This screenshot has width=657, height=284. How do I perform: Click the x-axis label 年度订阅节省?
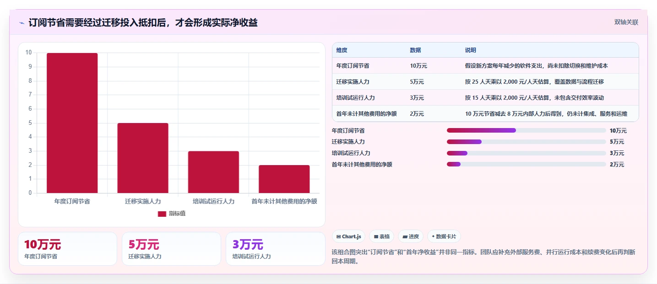tap(72, 201)
